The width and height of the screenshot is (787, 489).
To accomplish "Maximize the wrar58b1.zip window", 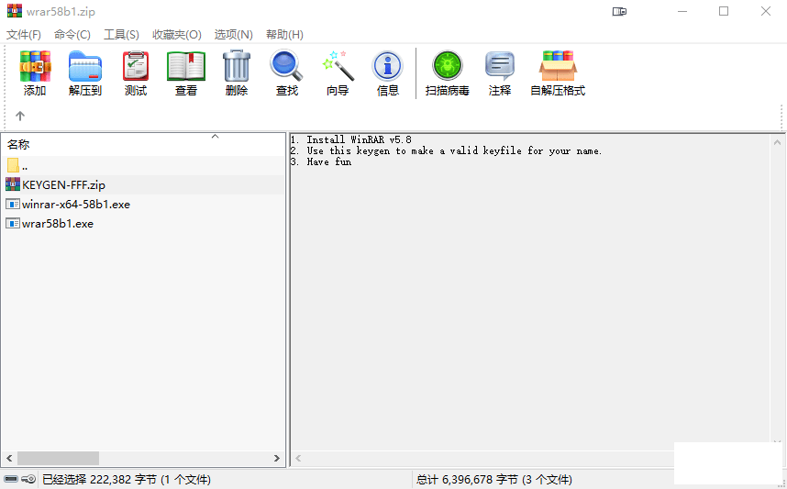I will click(x=724, y=11).
